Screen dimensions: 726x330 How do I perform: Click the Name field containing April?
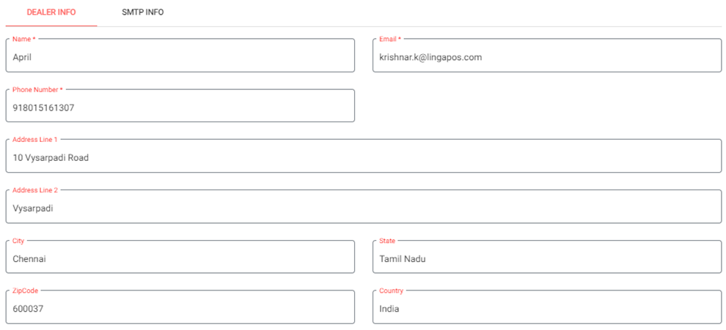pyautogui.click(x=180, y=56)
